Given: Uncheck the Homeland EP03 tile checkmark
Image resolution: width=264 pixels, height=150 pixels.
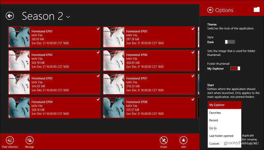Looking at the screenshot, I should pyautogui.click(x=98, y=76).
